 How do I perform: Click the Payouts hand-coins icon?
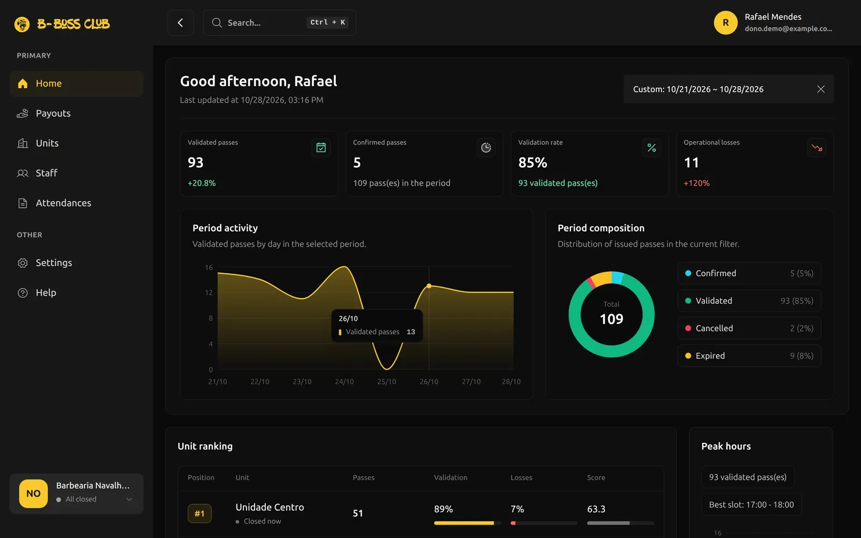pos(23,114)
